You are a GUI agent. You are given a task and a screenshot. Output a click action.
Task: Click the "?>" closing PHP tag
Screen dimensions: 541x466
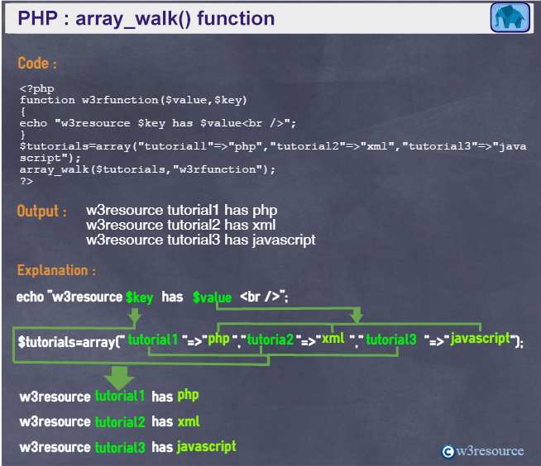[26, 181]
